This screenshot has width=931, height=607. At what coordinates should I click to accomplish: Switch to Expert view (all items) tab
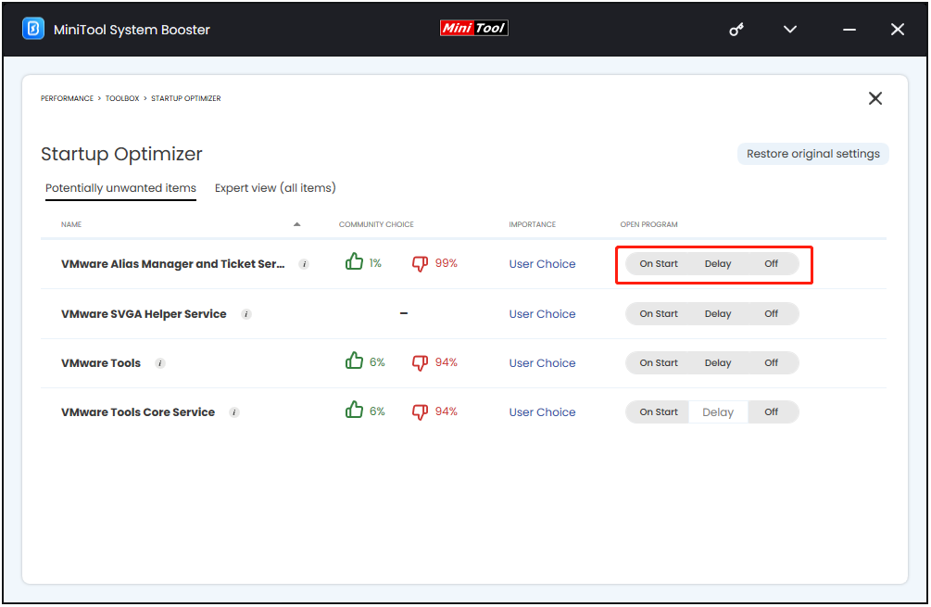coord(275,188)
